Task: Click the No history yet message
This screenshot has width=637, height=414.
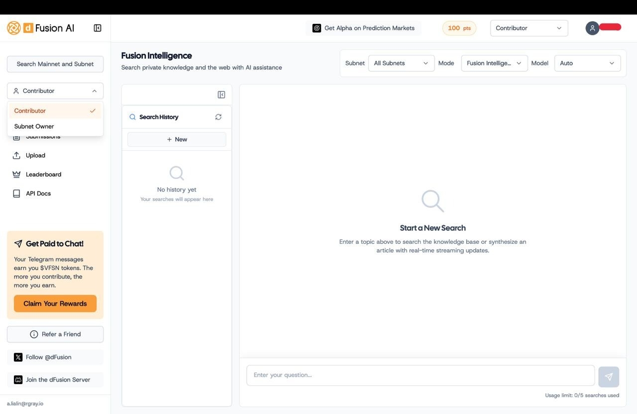Action: [x=177, y=189]
